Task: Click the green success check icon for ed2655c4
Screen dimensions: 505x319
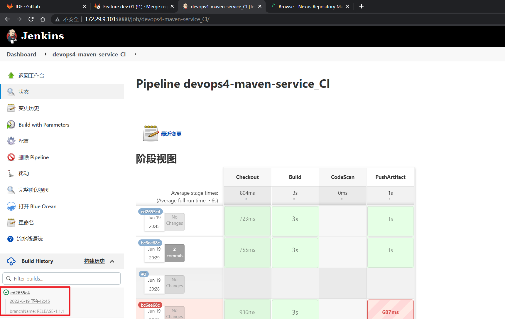Action: [6, 292]
